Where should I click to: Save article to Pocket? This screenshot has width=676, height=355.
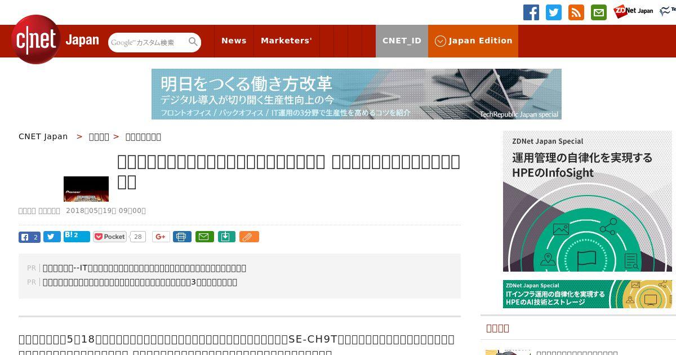[x=110, y=237]
